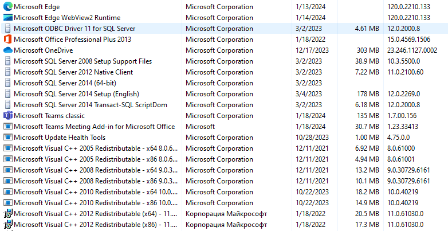The width and height of the screenshot is (448, 231).
Task: Click the Microsoft Edge icon
Action: pyautogui.click(x=7, y=6)
